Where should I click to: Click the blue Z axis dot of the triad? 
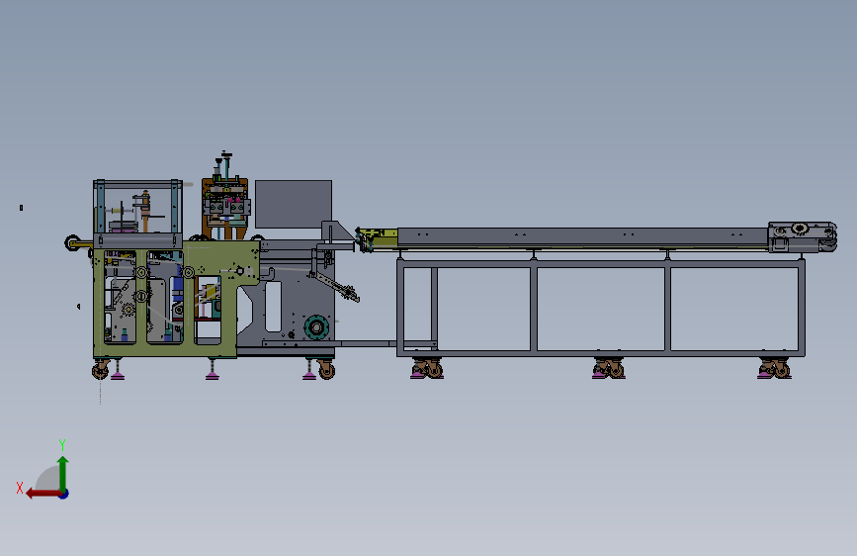coord(64,494)
